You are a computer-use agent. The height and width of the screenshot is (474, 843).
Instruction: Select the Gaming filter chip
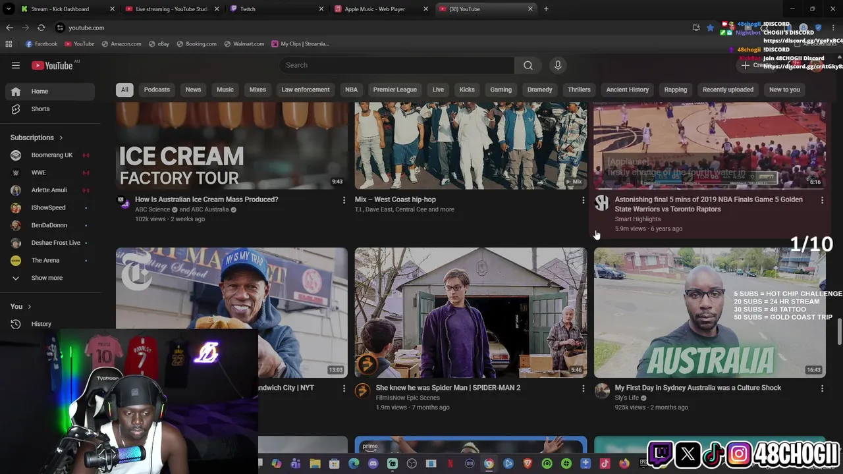501,90
